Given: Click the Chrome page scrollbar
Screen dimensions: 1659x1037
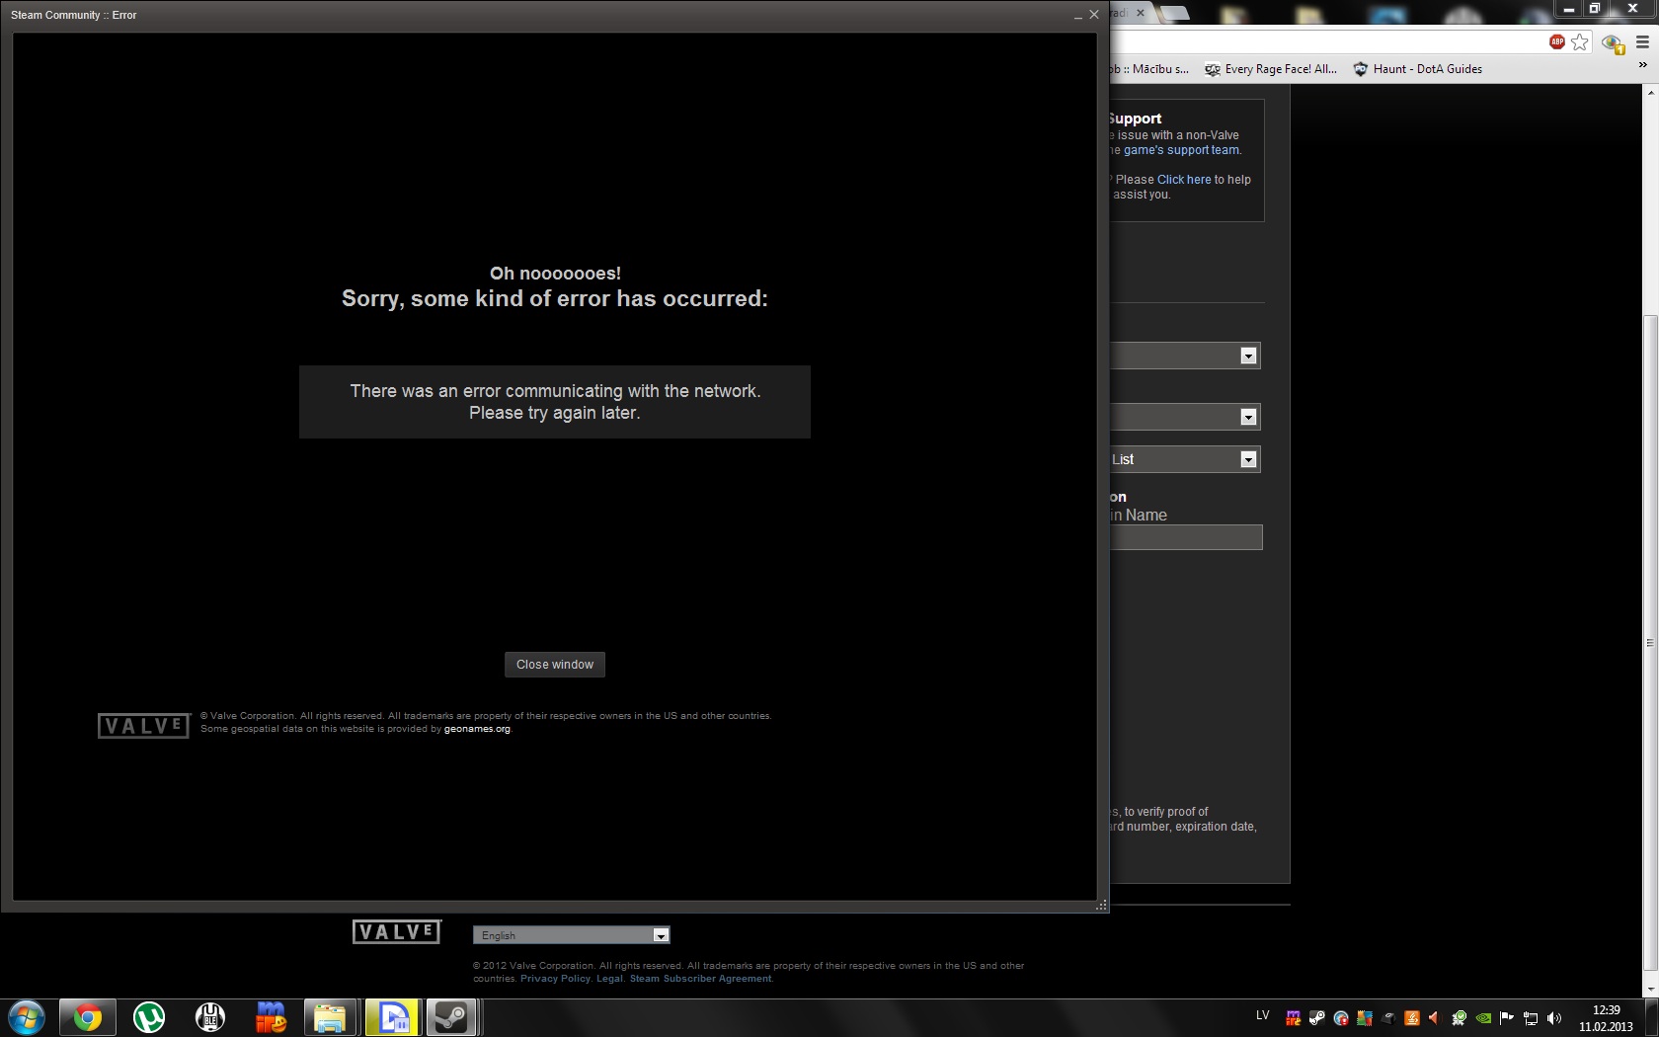Looking at the screenshot, I should [x=1650, y=642].
